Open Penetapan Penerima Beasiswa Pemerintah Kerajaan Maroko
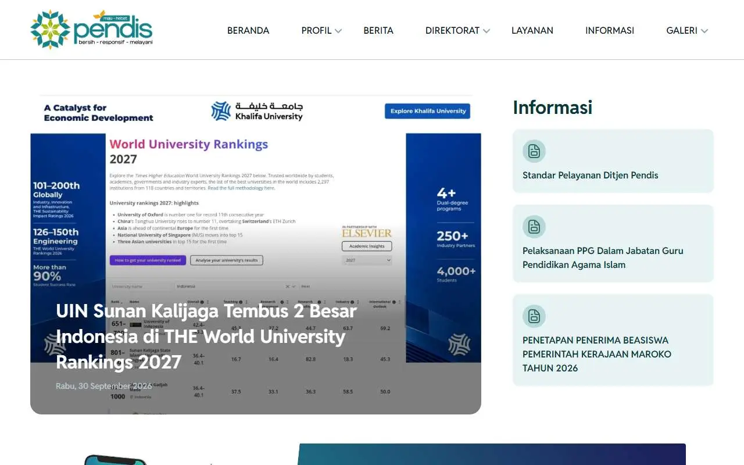This screenshot has width=744, height=465. [597, 354]
